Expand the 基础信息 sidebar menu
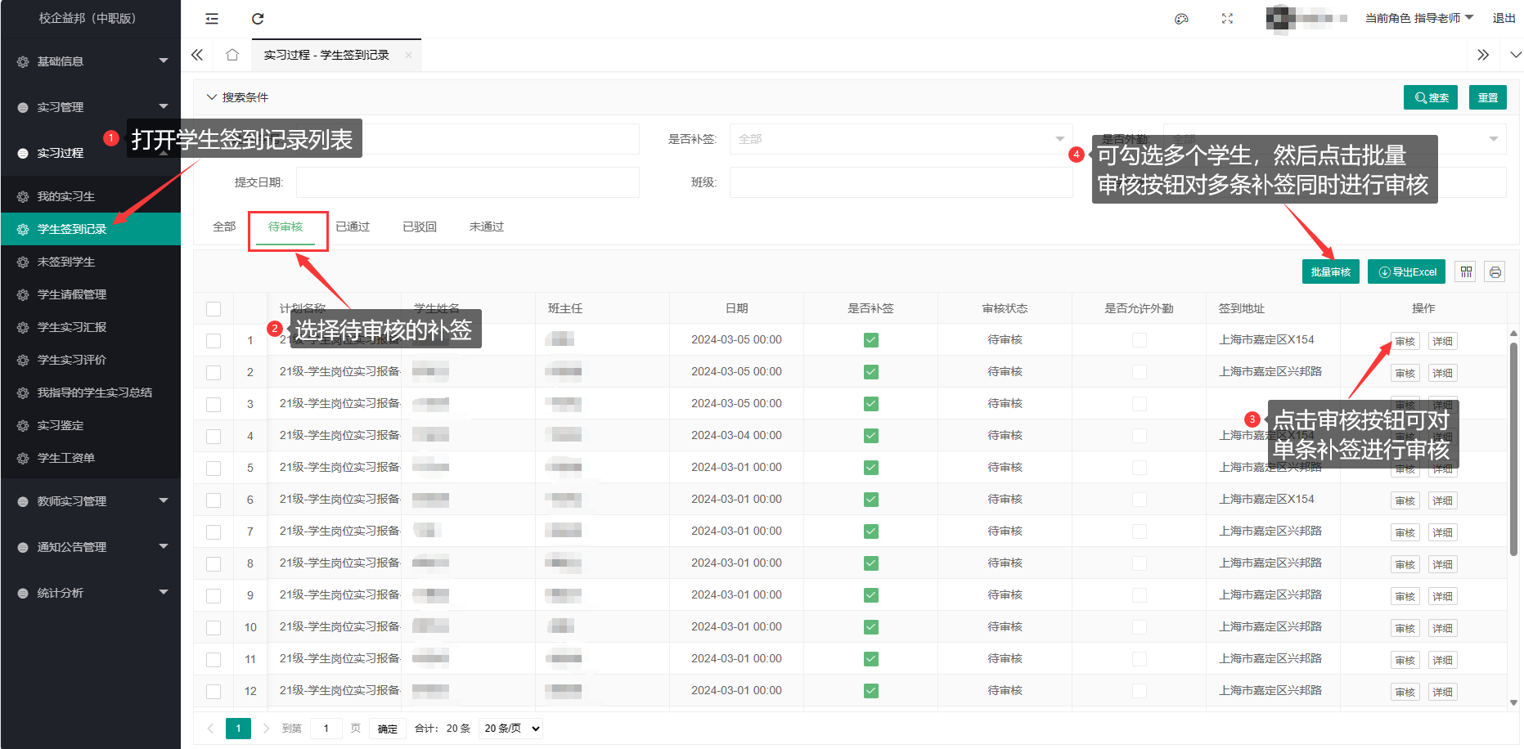Screen dimensions: 1524x749 tap(90, 61)
